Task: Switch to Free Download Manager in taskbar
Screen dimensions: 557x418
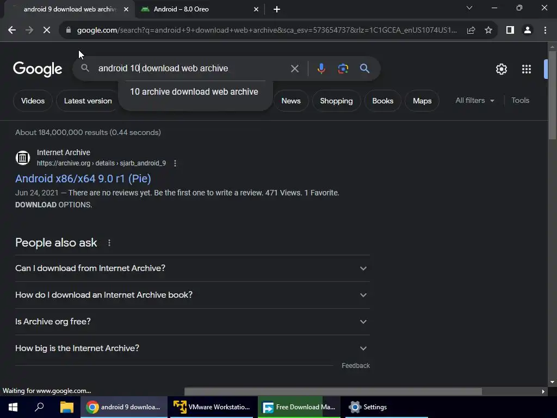Action: click(299, 407)
